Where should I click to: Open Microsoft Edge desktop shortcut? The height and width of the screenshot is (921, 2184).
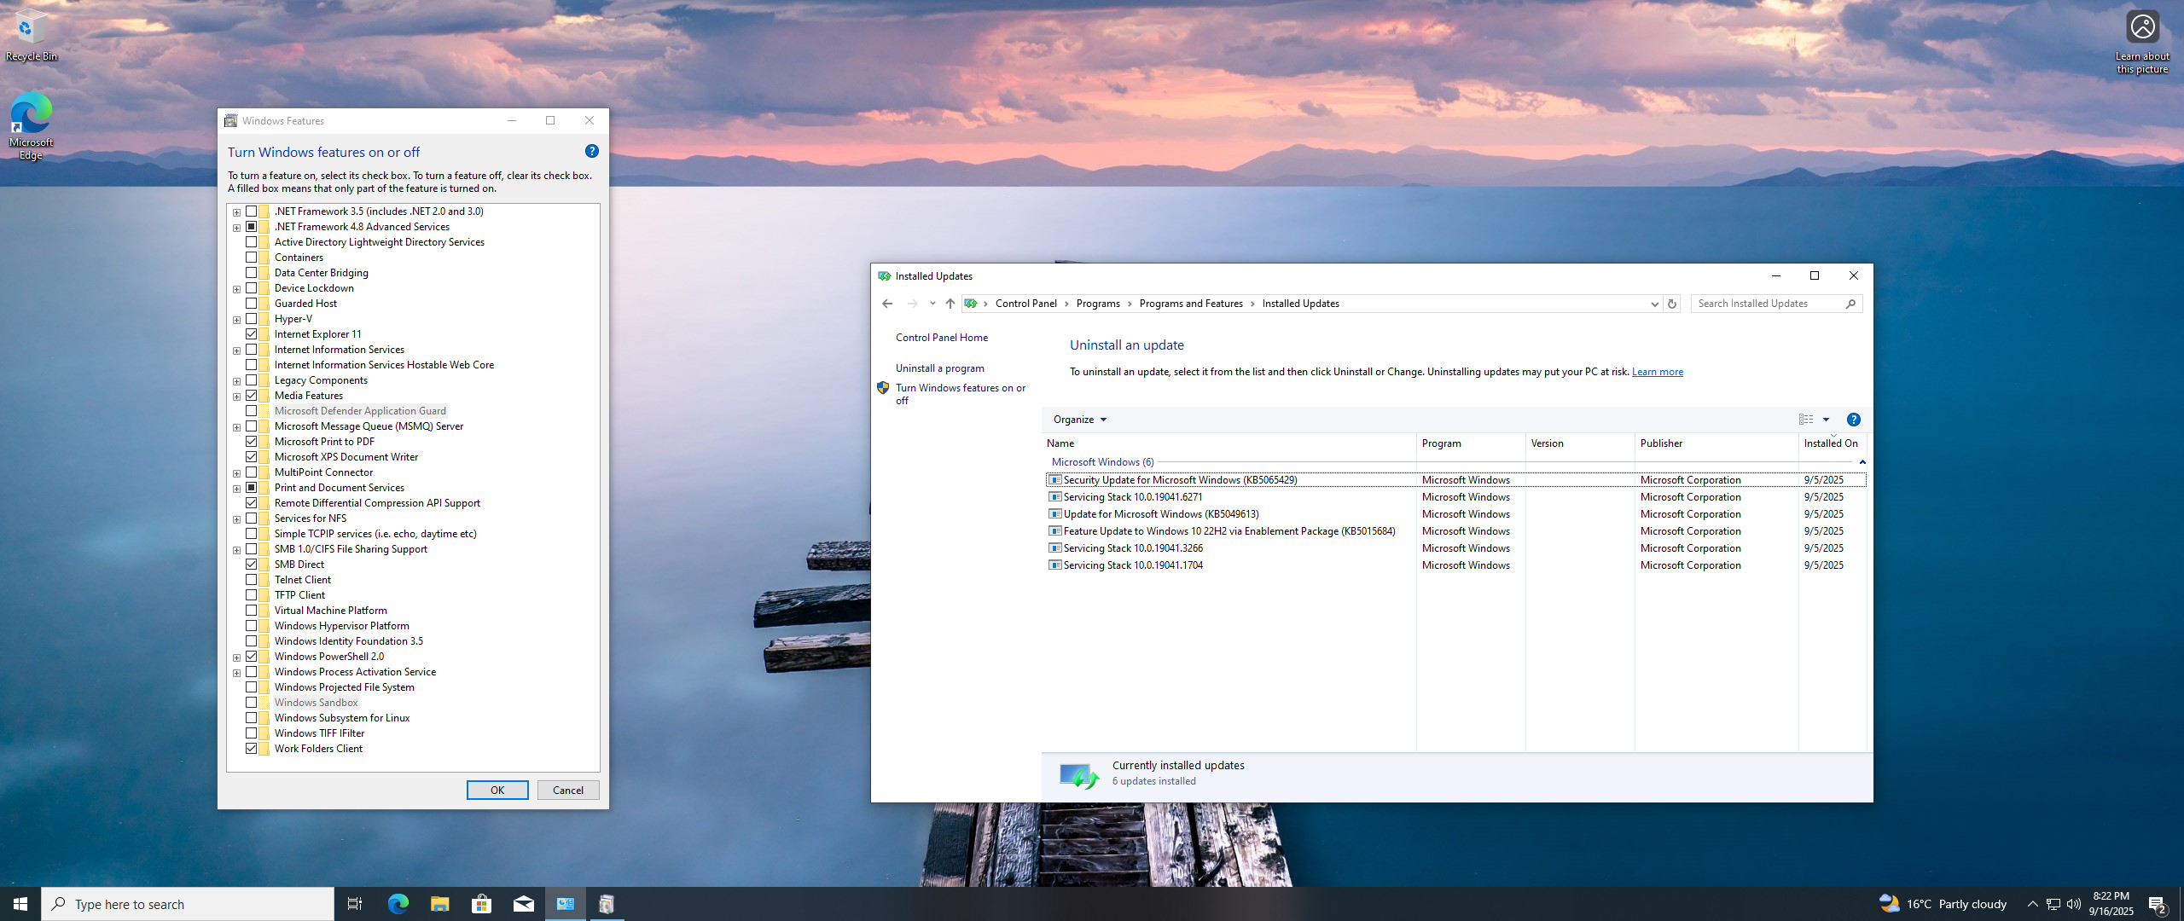(31, 125)
